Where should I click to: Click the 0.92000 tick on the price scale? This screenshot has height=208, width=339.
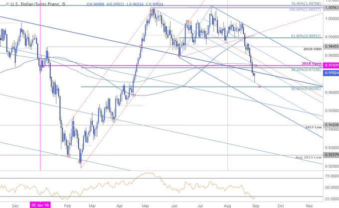pyautogui.click(x=332, y=166)
